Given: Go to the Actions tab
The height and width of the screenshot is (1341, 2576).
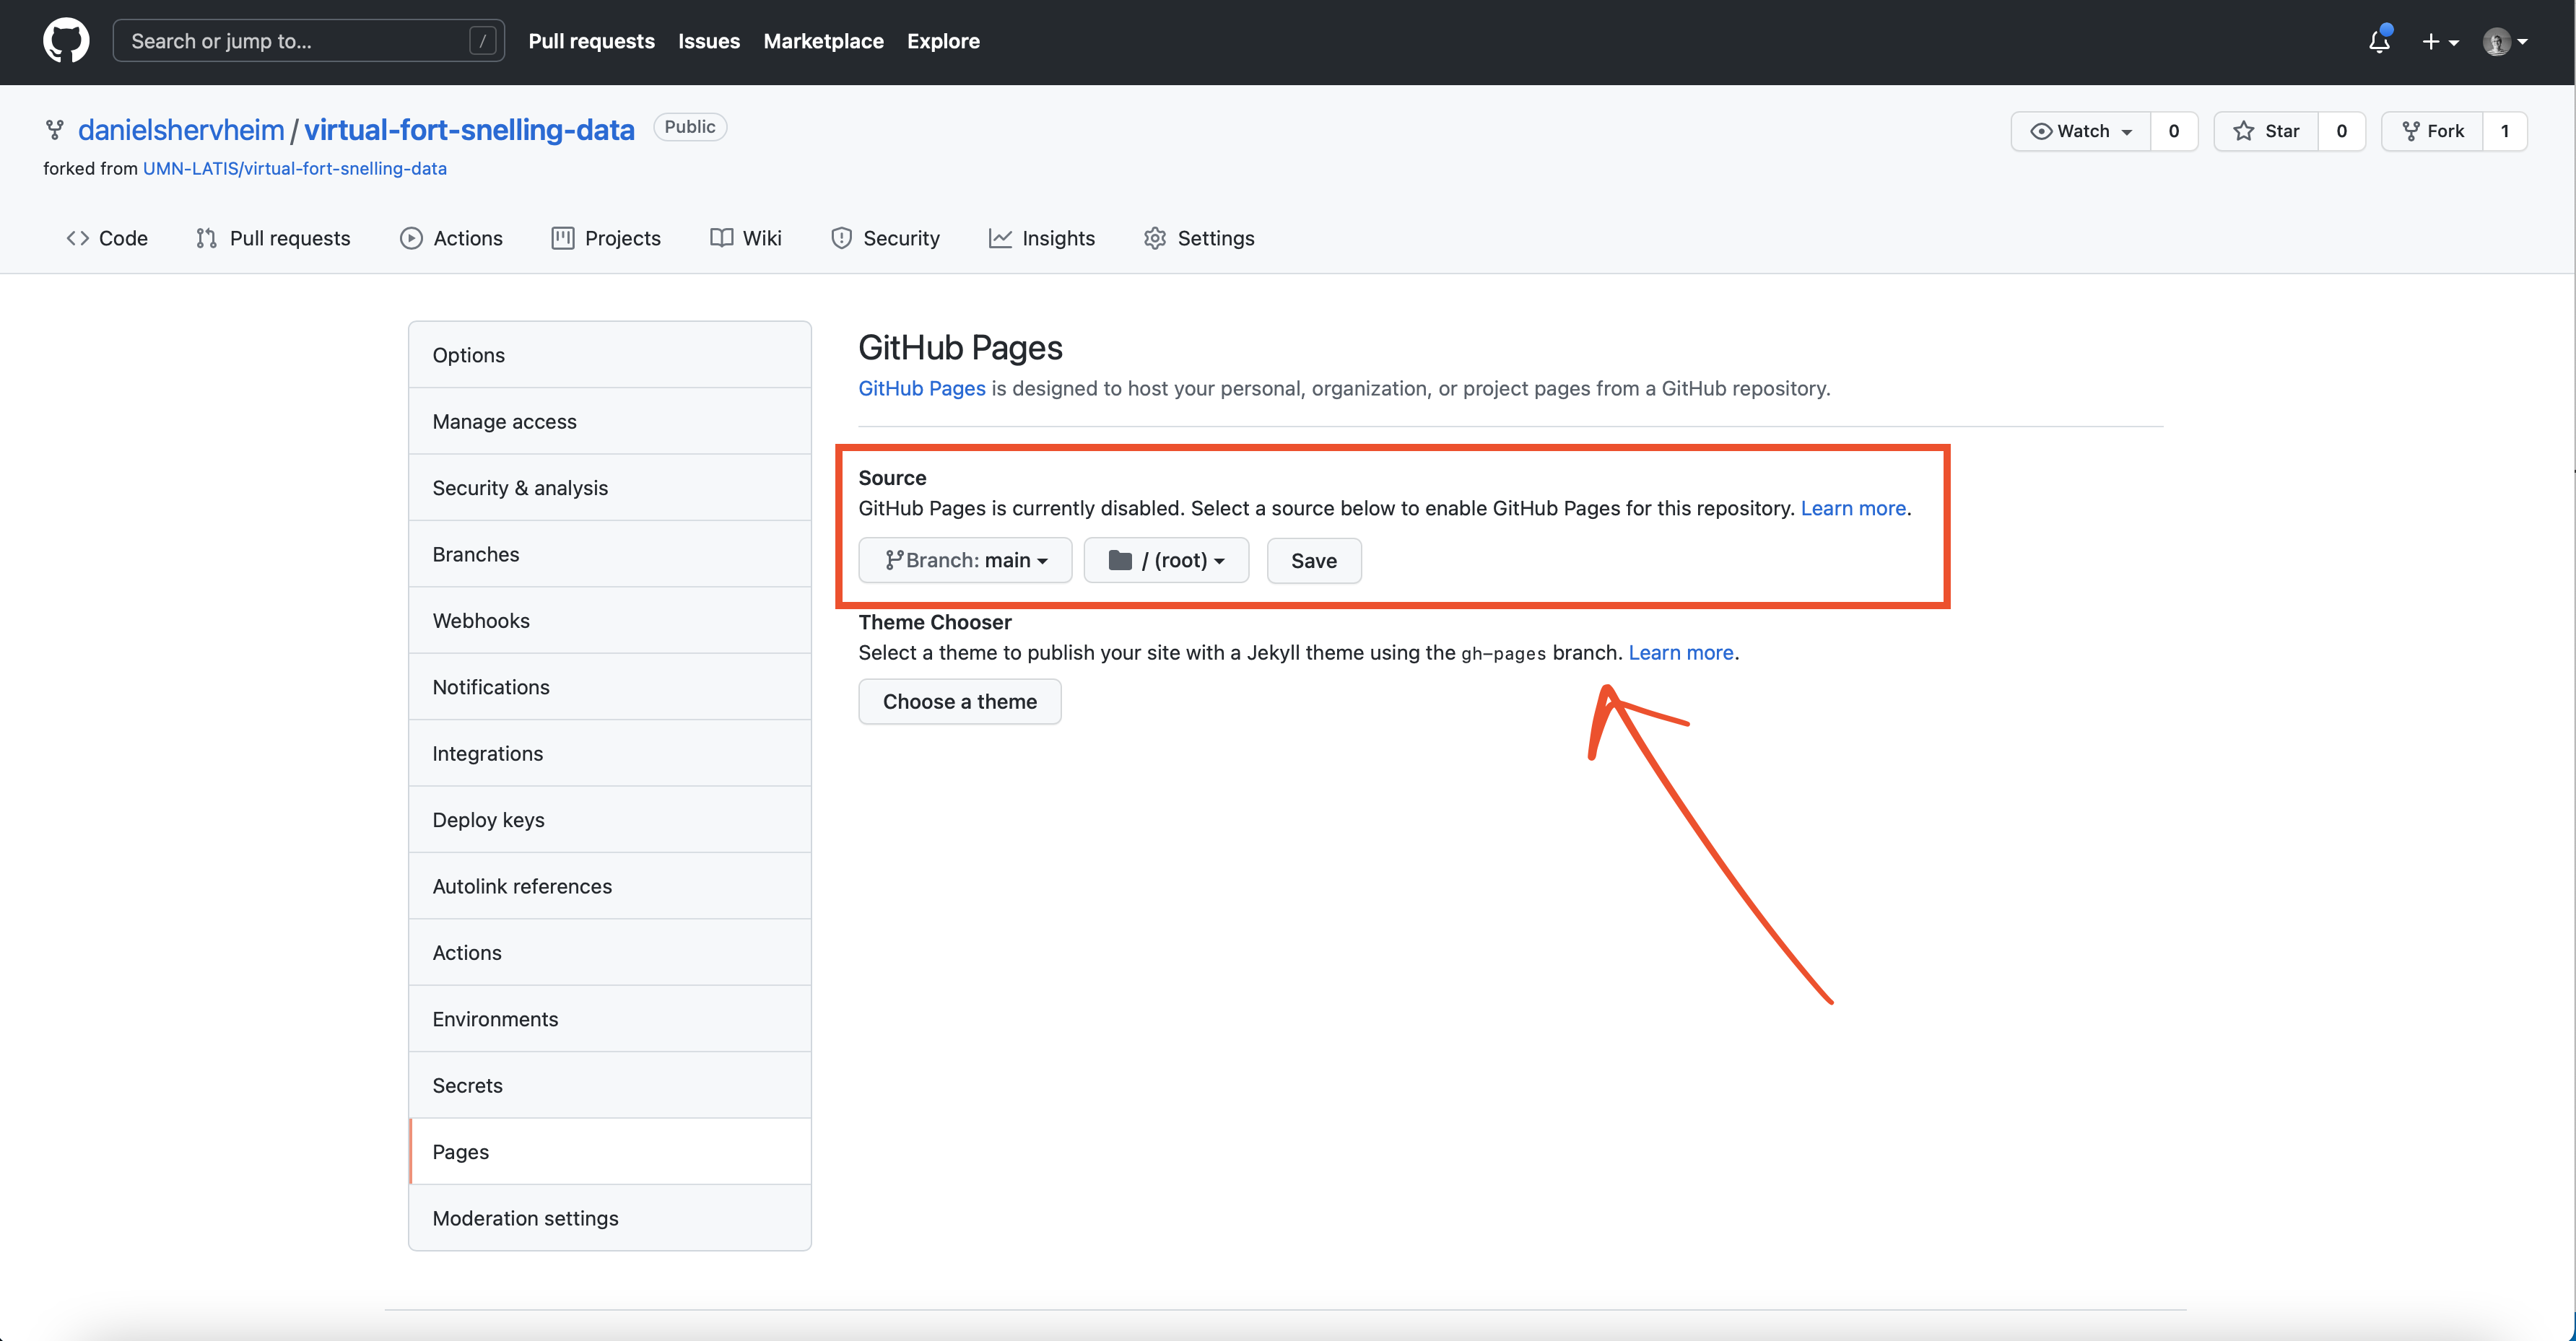Looking at the screenshot, I should pyautogui.click(x=451, y=238).
